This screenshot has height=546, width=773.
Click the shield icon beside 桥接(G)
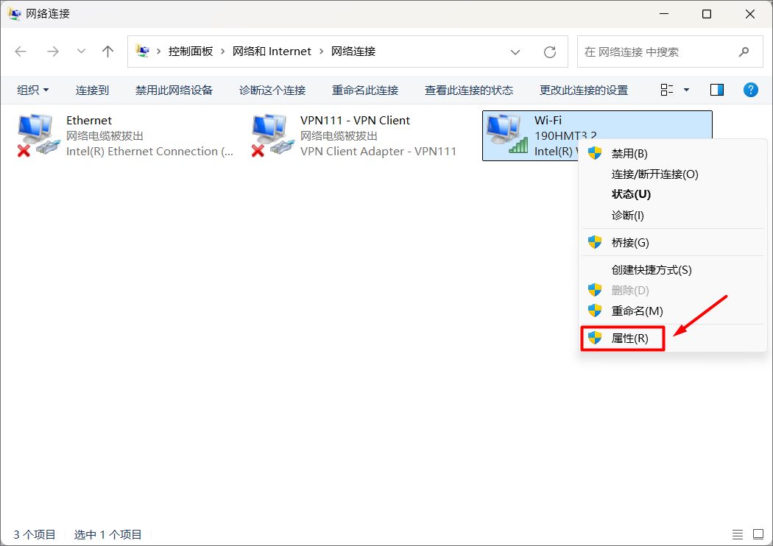pos(595,242)
